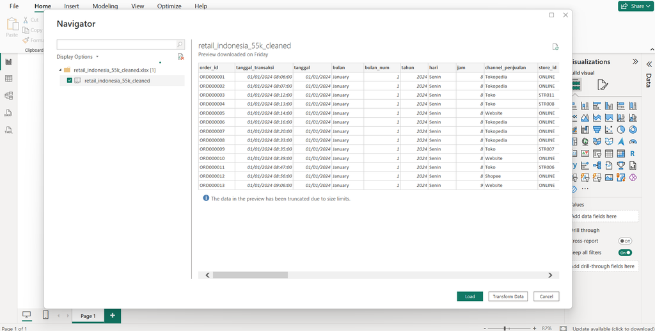Image resolution: width=655 pixels, height=331 pixels.
Task: Select the image picture visual icon
Action: 609,177
